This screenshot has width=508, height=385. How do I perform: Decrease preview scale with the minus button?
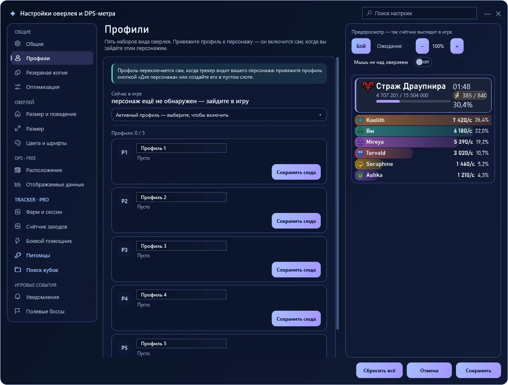click(x=422, y=46)
